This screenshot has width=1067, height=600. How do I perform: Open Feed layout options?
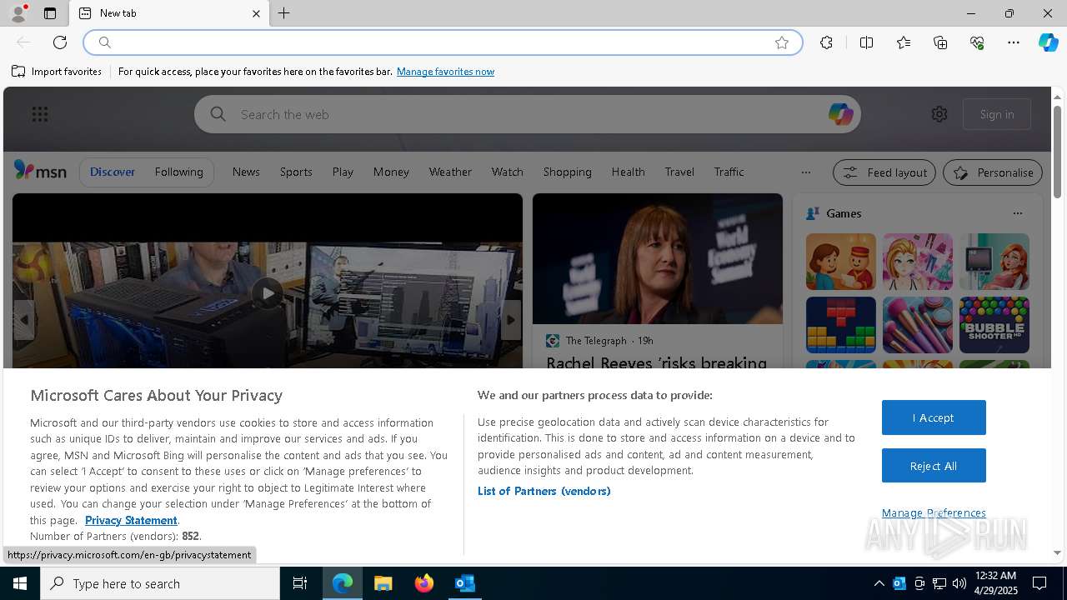pos(884,172)
